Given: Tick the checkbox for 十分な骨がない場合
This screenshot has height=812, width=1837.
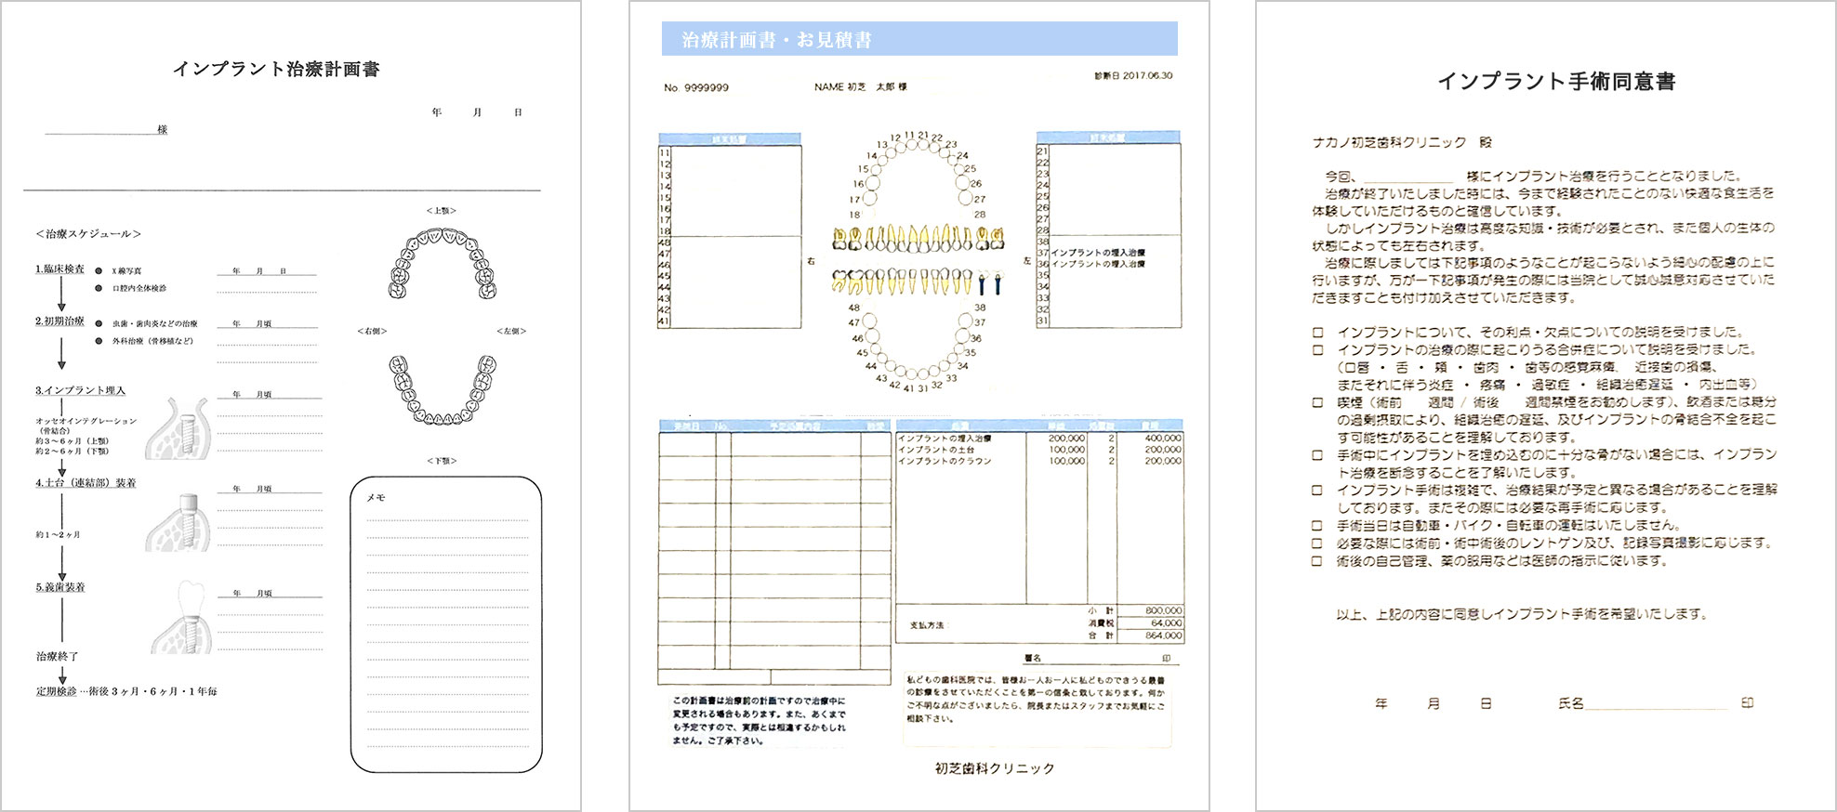Looking at the screenshot, I should pyautogui.click(x=1317, y=455).
